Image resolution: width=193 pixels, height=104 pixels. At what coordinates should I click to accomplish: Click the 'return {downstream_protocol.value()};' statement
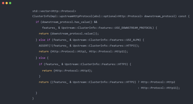click(x=69, y=34)
